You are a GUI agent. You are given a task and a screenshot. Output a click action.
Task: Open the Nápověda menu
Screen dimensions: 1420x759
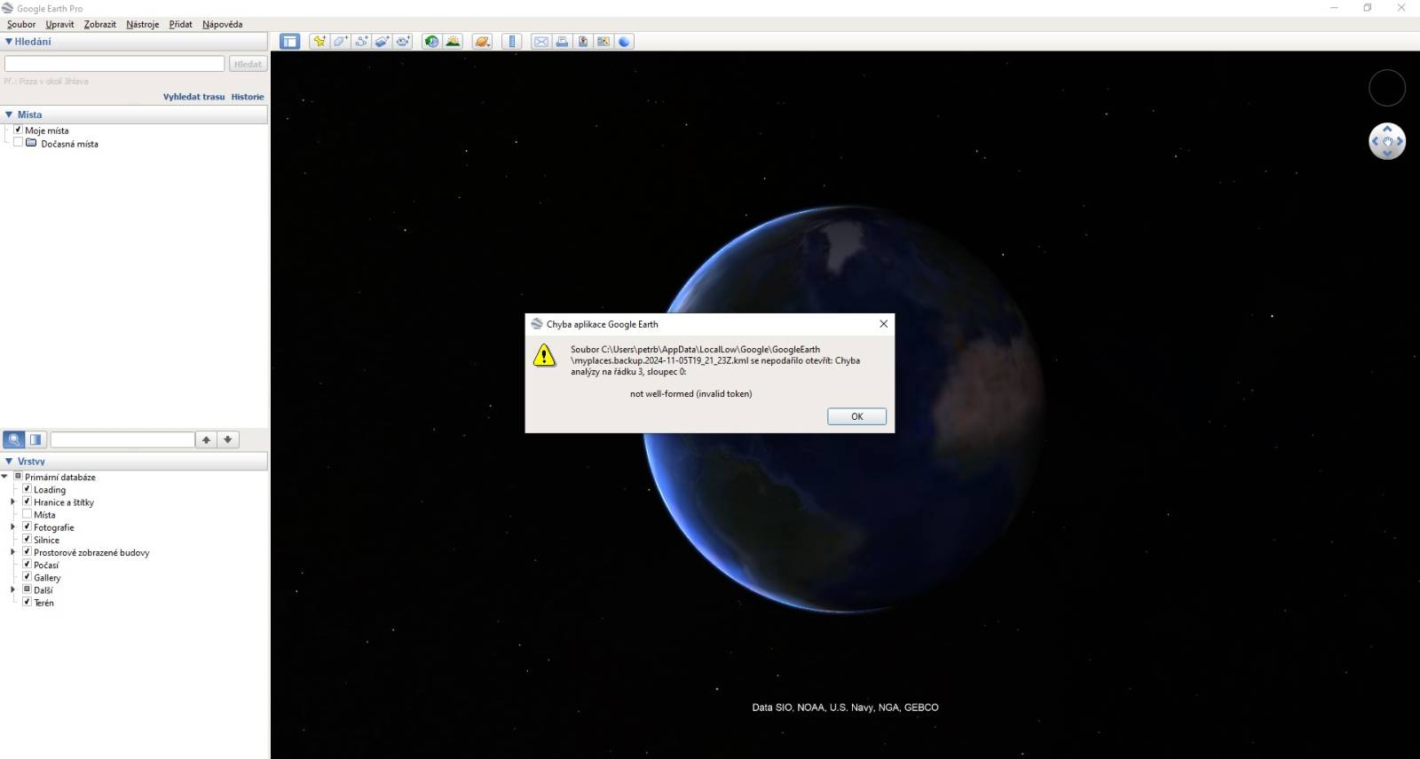click(222, 24)
